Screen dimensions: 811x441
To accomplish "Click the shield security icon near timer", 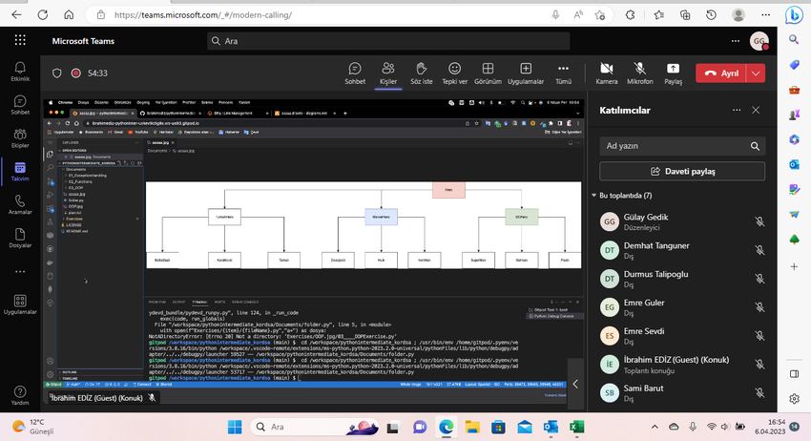I will (57, 73).
